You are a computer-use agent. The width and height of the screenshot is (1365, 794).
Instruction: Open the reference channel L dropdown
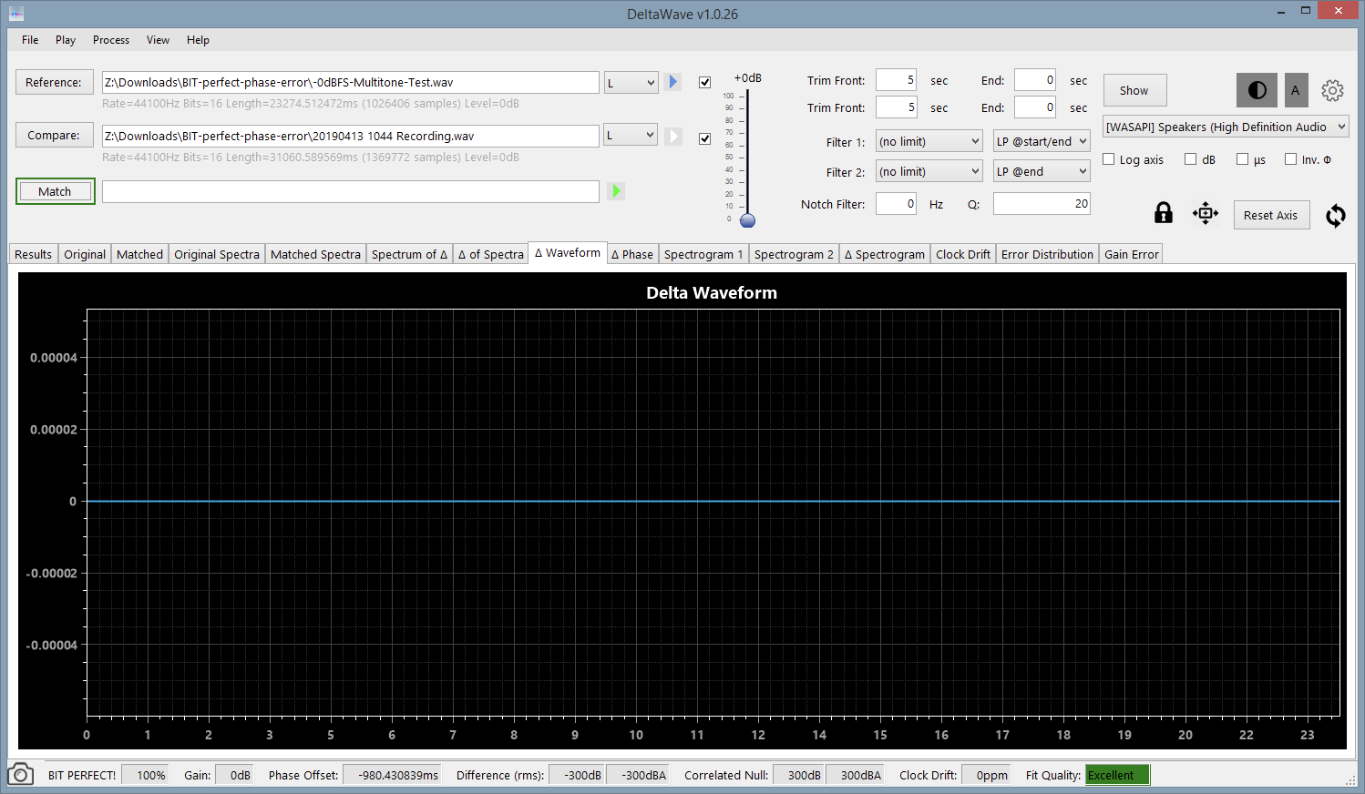coord(631,83)
